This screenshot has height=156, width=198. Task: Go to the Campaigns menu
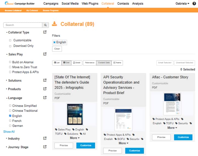click(51, 4)
